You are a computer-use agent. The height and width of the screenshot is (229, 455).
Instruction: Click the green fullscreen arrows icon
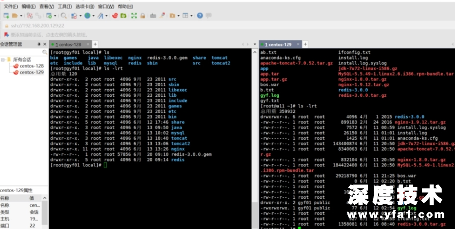coord(134,16)
